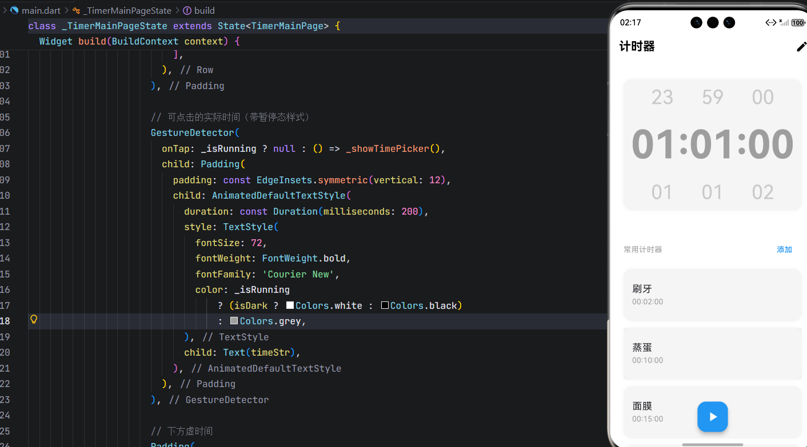Select _TimerMainPageState breadcrumb item
807x447 pixels.
(x=127, y=10)
